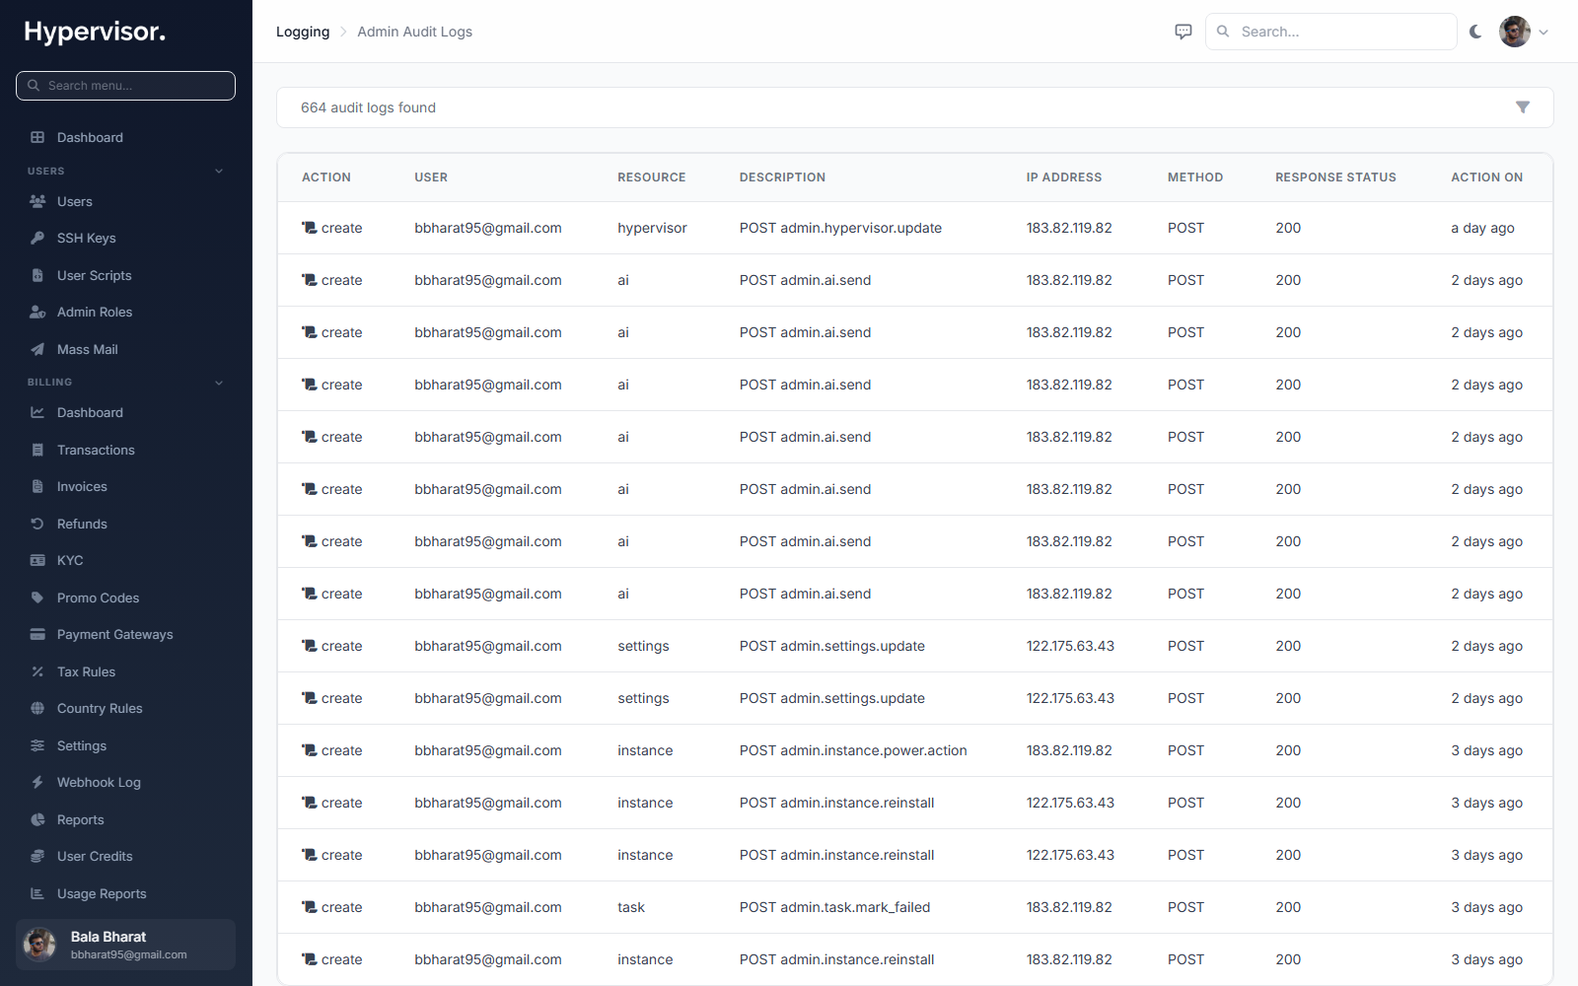Click the Webhook Log bolt icon
The height and width of the screenshot is (986, 1578).
[x=37, y=782]
